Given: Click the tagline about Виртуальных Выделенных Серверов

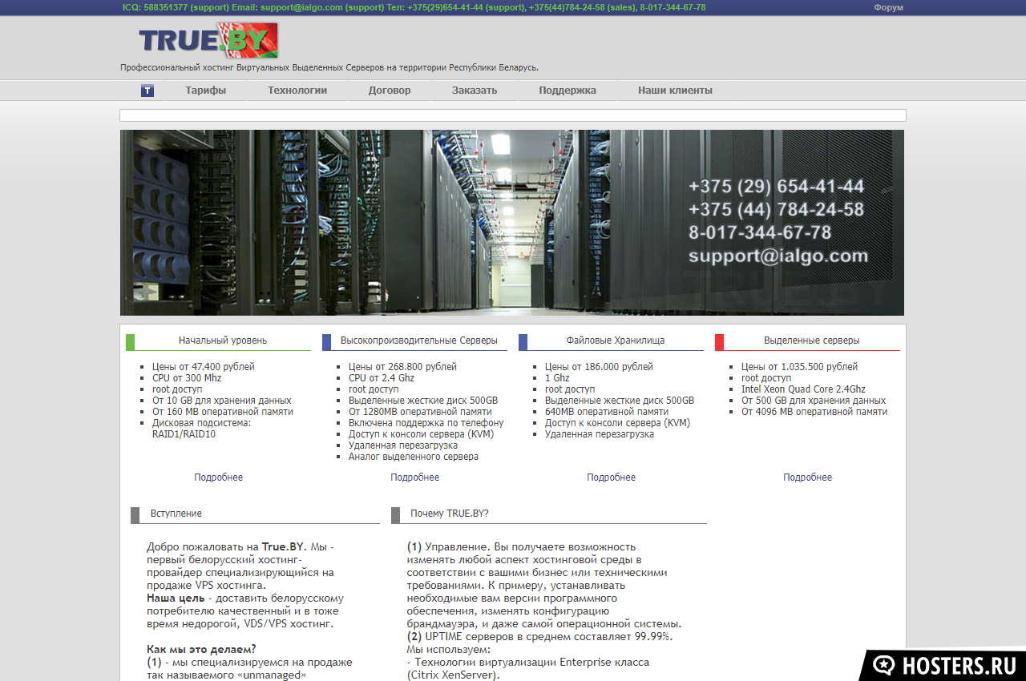Looking at the screenshot, I should point(329,67).
